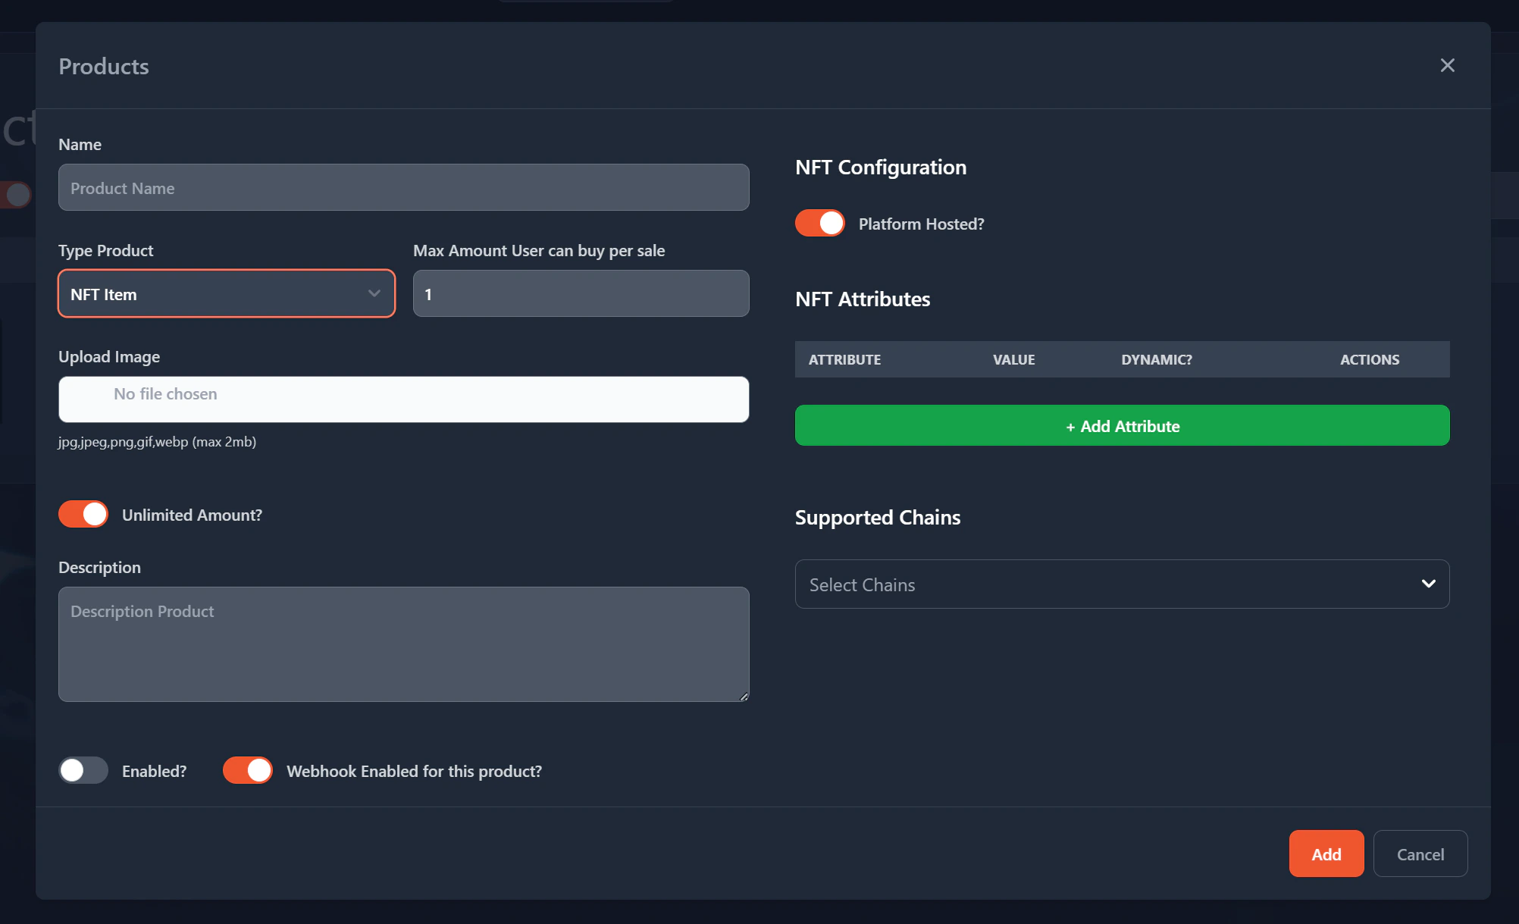Open the Select Chains dropdown
This screenshot has width=1519, height=924.
(1122, 584)
